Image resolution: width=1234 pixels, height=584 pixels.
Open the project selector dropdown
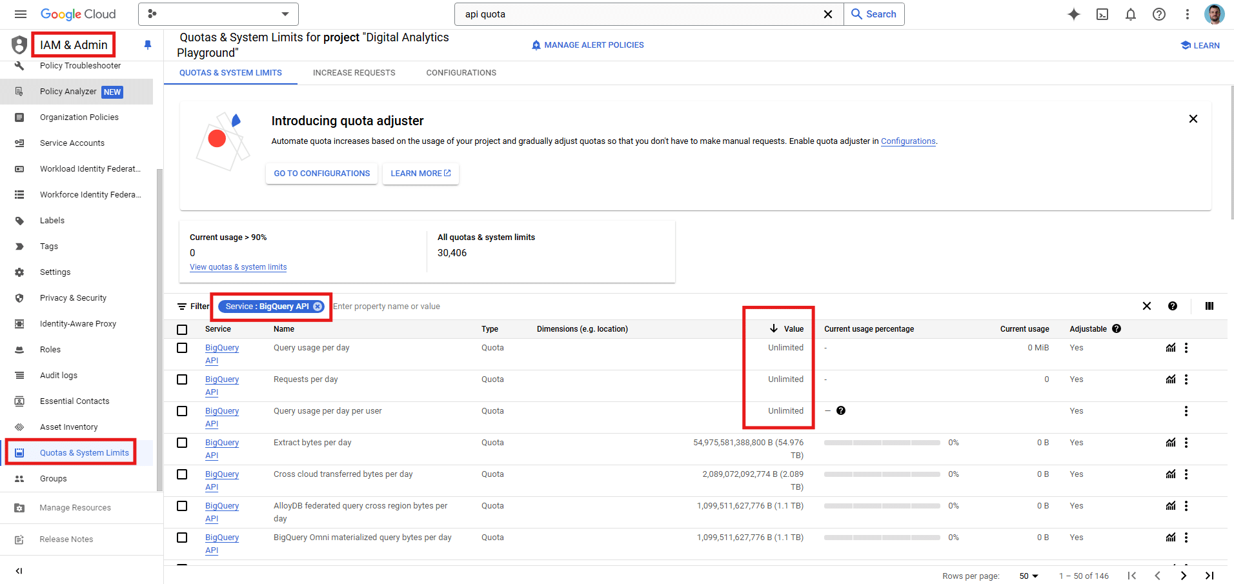point(218,14)
